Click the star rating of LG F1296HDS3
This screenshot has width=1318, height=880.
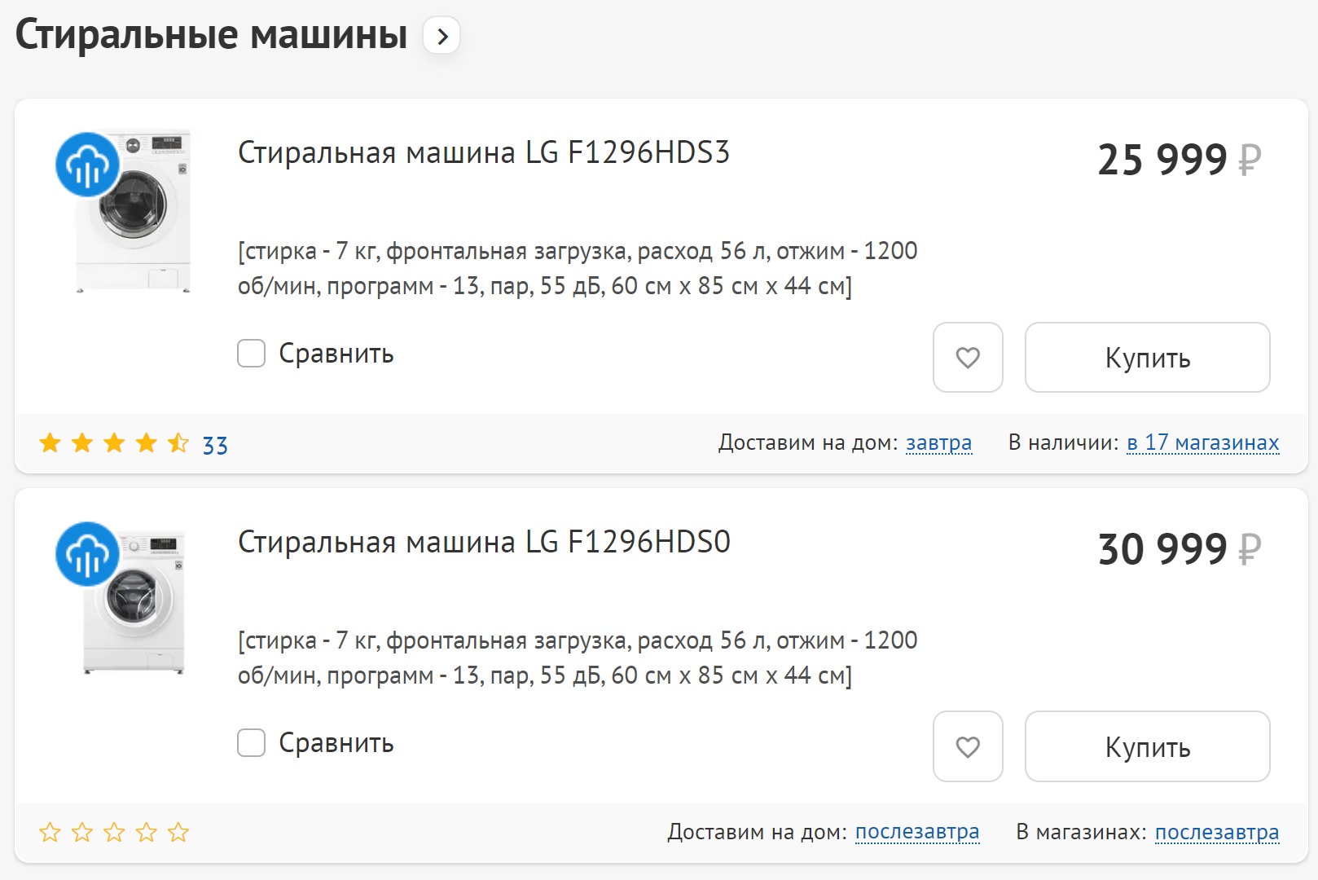point(114,443)
